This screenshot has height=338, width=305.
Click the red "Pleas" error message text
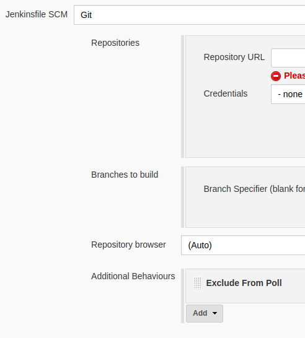click(x=294, y=76)
